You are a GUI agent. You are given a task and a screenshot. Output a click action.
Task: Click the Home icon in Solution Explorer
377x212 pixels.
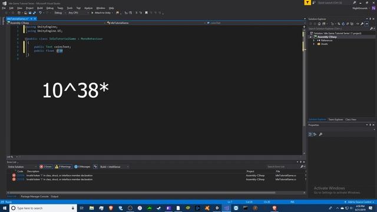click(319, 24)
